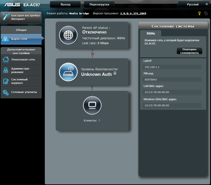The width and height of the screenshot is (211, 185).
Task: Open the Русский language dropdown
Action: [x=194, y=4]
